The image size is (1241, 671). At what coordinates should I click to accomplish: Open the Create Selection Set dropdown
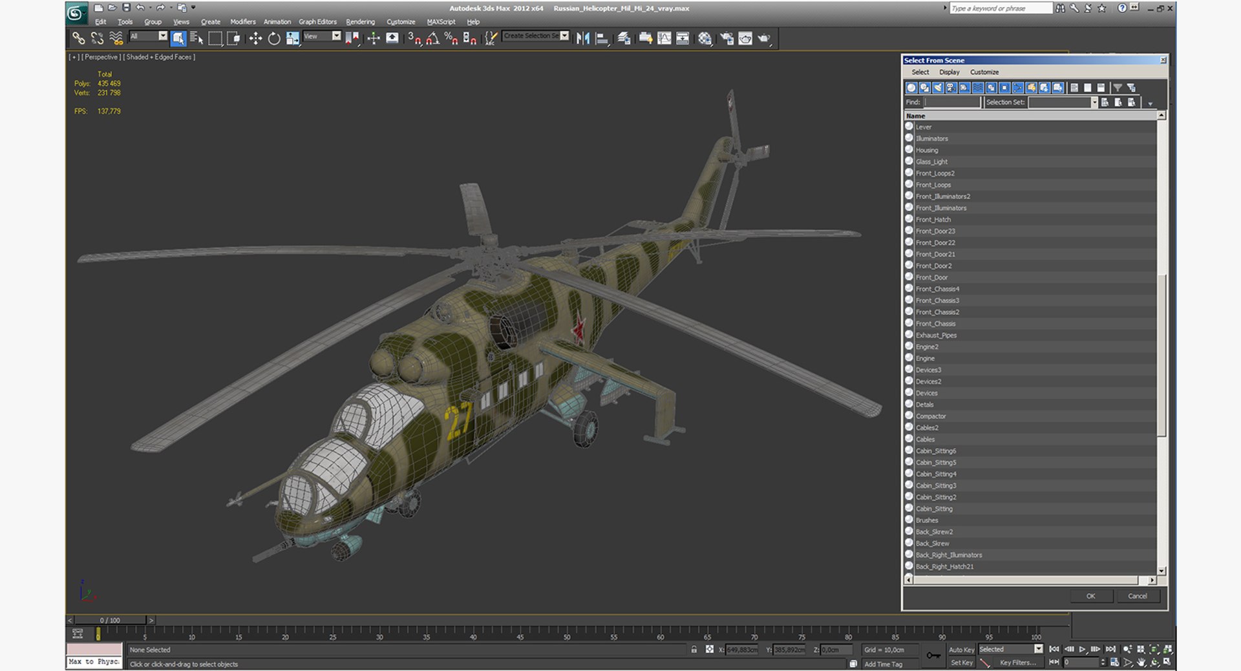click(x=536, y=36)
